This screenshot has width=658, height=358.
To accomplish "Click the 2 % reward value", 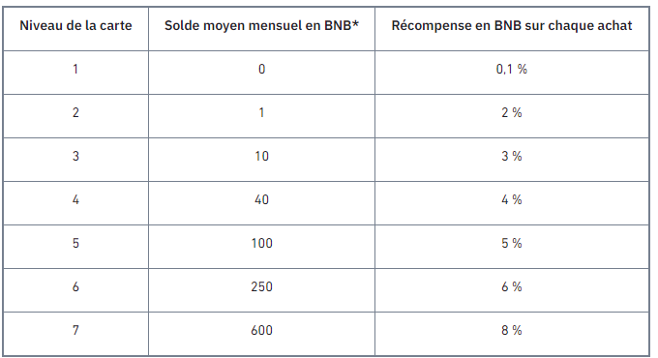I will pyautogui.click(x=512, y=112).
